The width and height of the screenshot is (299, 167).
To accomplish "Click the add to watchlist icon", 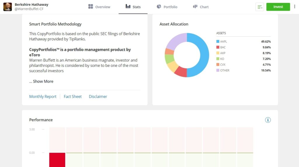I will (x=260, y=7).
